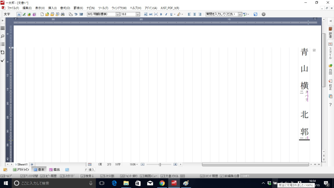Open the 校正 proofreading panel

pos(330,85)
